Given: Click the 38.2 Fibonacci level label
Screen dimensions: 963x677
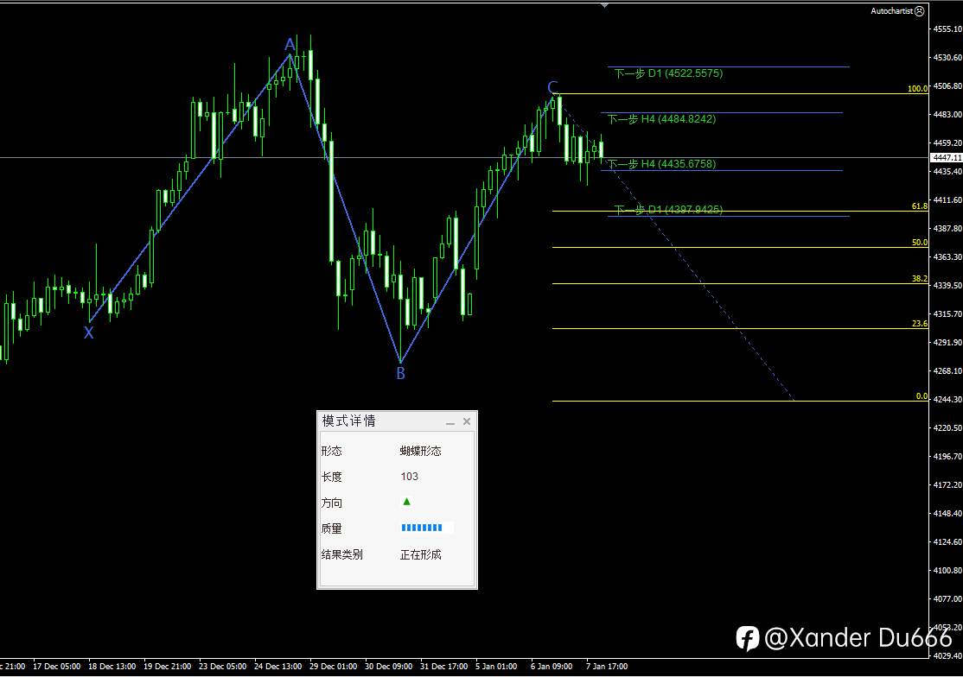Looking at the screenshot, I should (x=920, y=278).
